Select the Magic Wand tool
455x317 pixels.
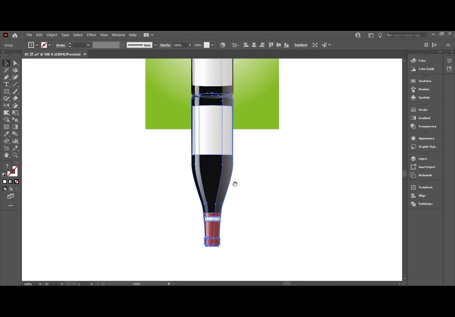[x=6, y=70]
